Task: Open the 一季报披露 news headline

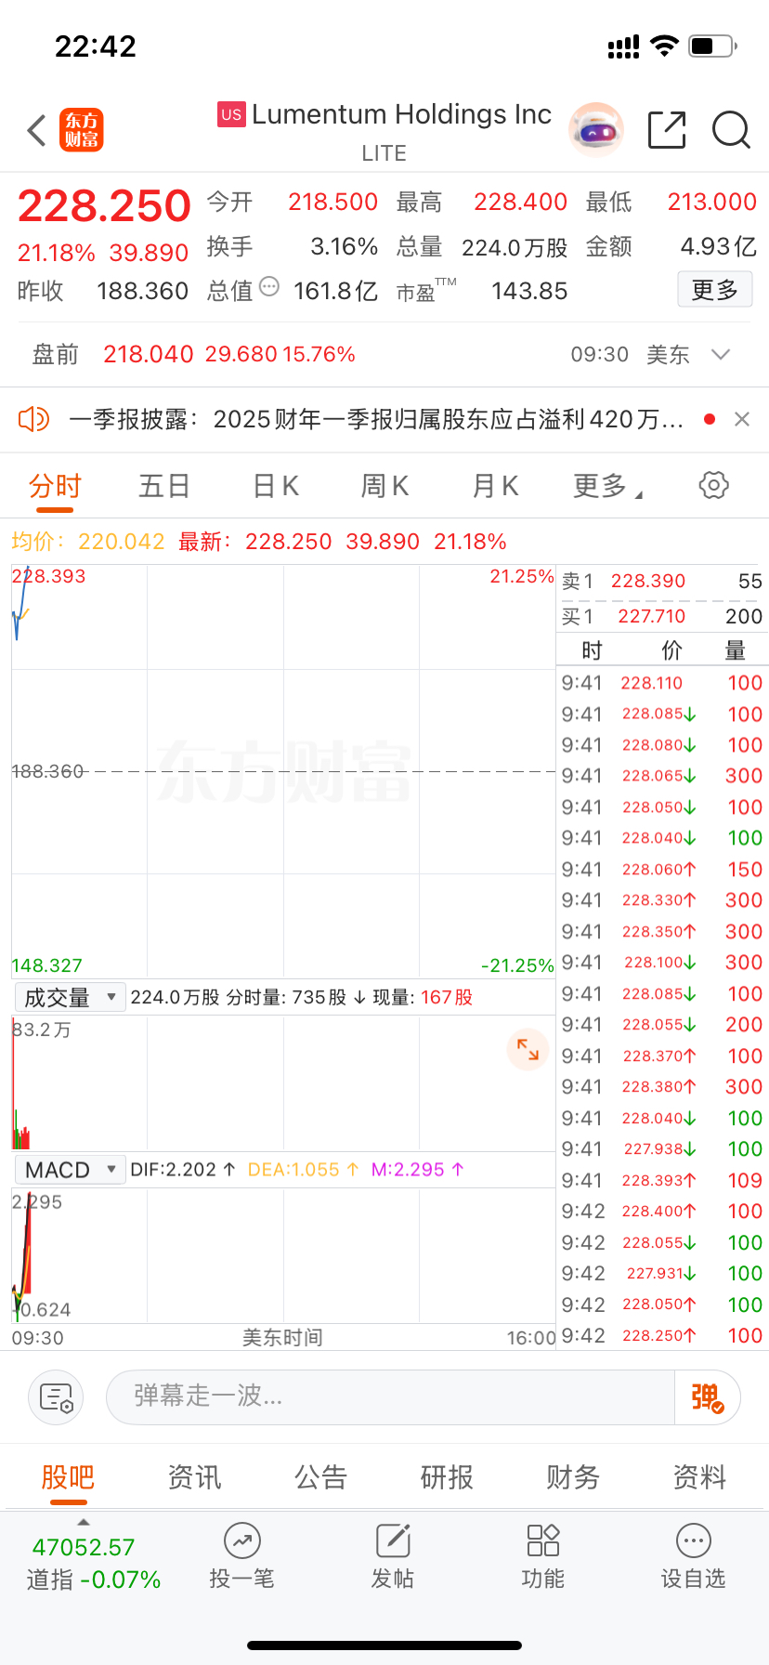Action: (x=376, y=420)
